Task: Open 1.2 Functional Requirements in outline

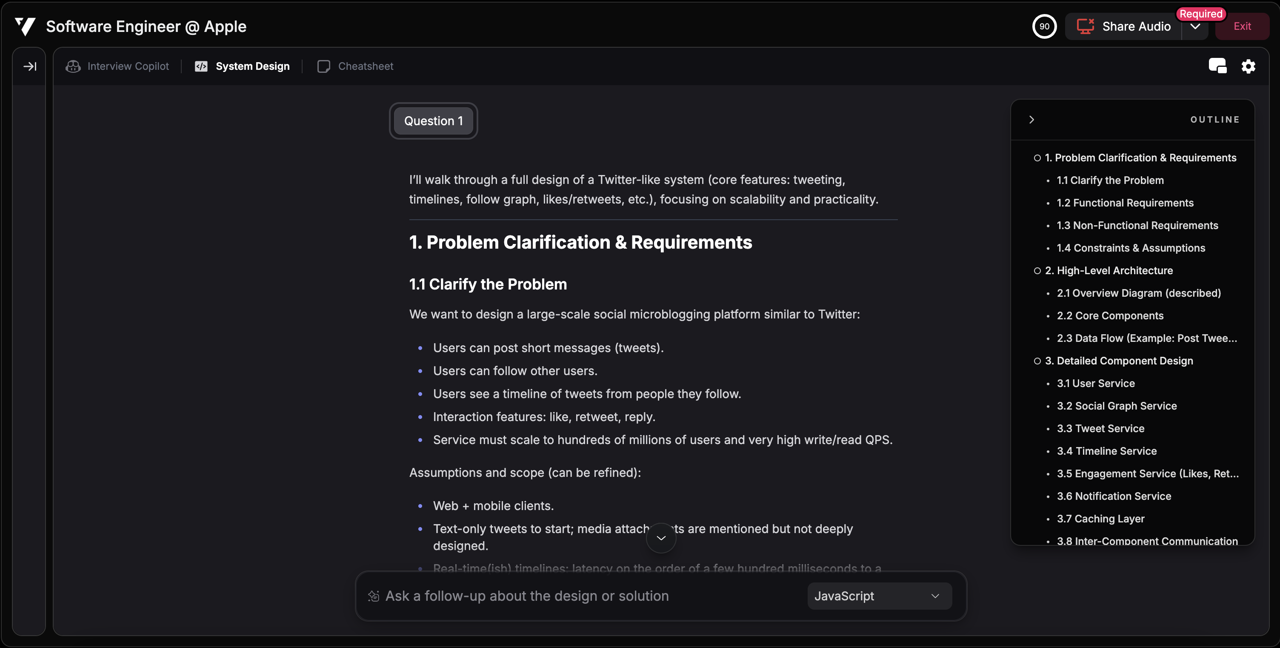Action: click(x=1125, y=203)
